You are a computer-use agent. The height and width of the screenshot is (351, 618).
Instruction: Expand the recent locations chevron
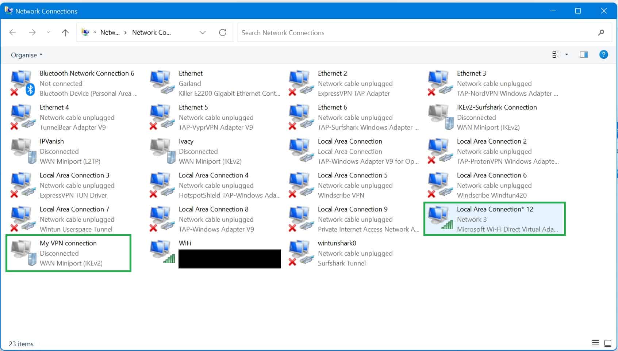click(x=48, y=33)
